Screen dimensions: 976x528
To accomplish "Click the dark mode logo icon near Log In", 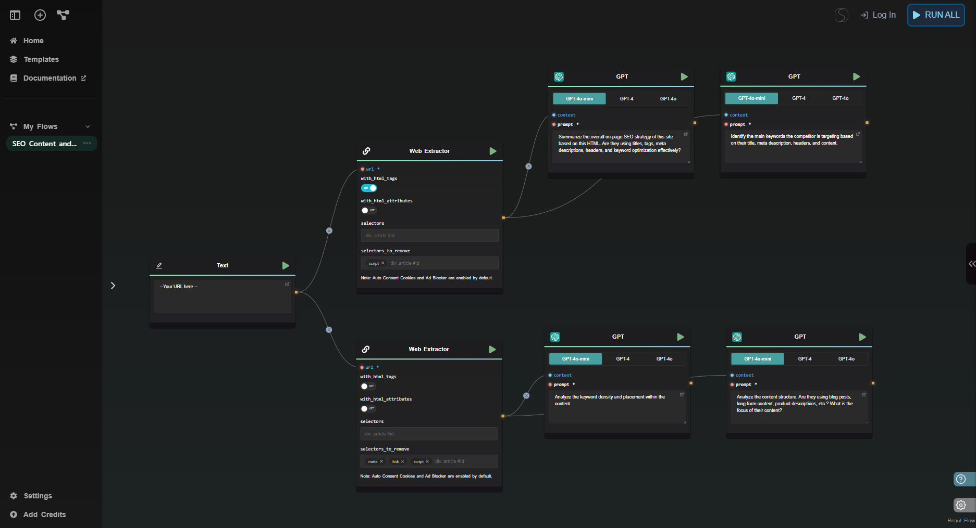I will click(x=841, y=15).
